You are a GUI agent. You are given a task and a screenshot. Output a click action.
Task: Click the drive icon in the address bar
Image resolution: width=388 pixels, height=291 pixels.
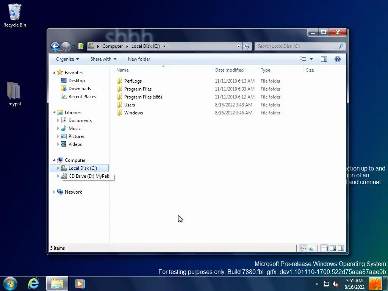coord(91,46)
